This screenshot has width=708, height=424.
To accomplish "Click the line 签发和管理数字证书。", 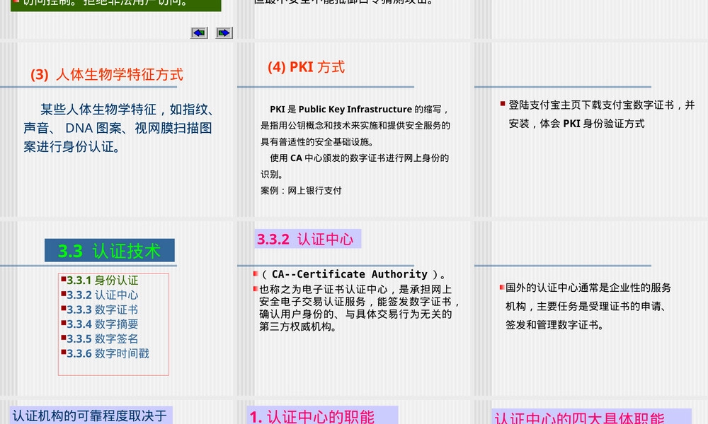I will click(x=555, y=325).
